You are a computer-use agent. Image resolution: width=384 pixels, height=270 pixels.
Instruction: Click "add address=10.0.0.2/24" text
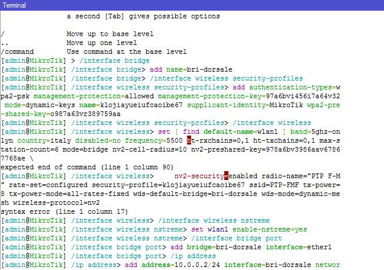(172, 265)
